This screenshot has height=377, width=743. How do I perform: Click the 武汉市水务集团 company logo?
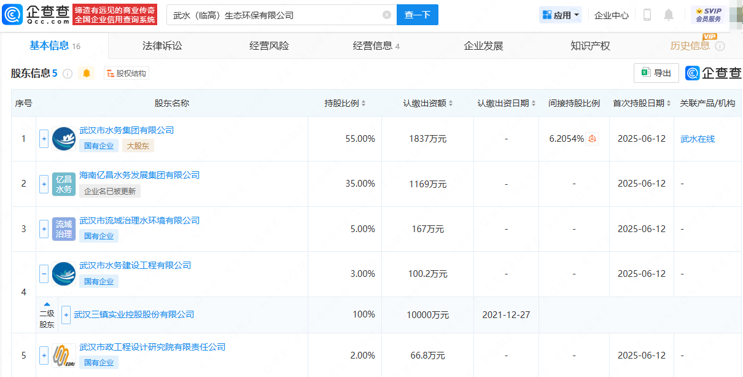64,139
